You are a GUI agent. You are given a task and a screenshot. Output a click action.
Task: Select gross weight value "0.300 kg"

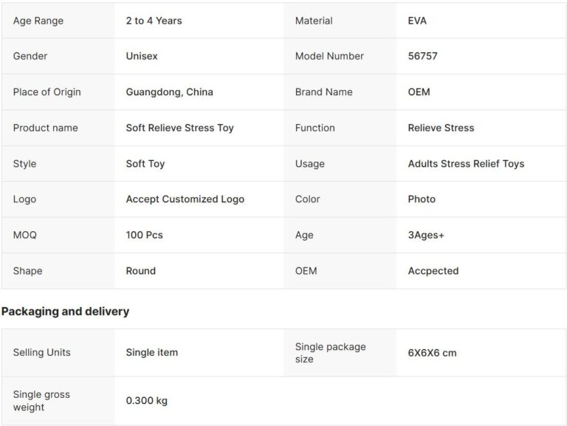[146, 401]
